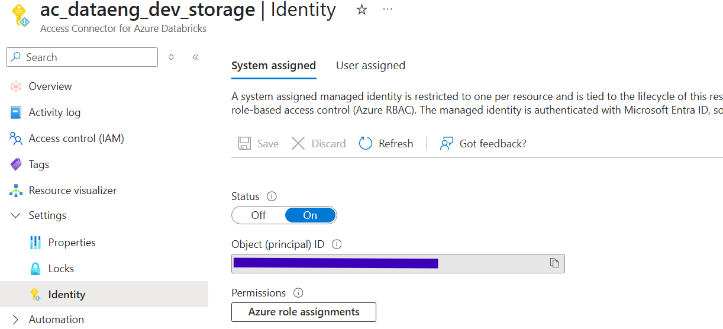This screenshot has width=723, height=329.
Task: Collapse the sidebar menu with double chevron
Action: pos(195,57)
